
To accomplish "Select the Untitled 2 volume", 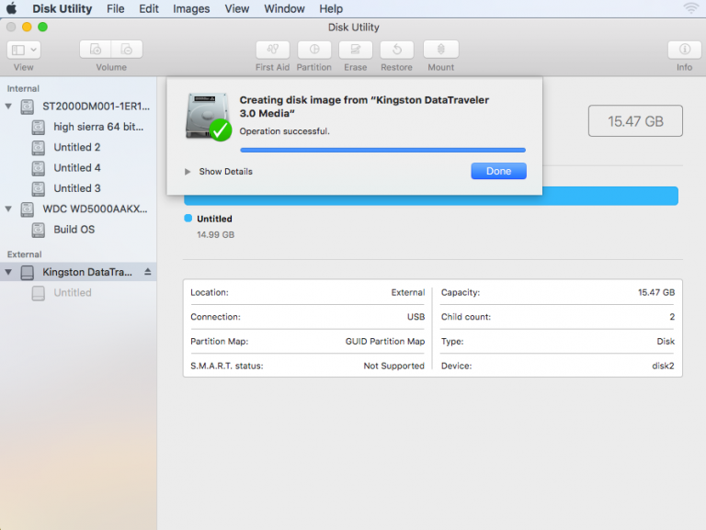I will click(78, 148).
